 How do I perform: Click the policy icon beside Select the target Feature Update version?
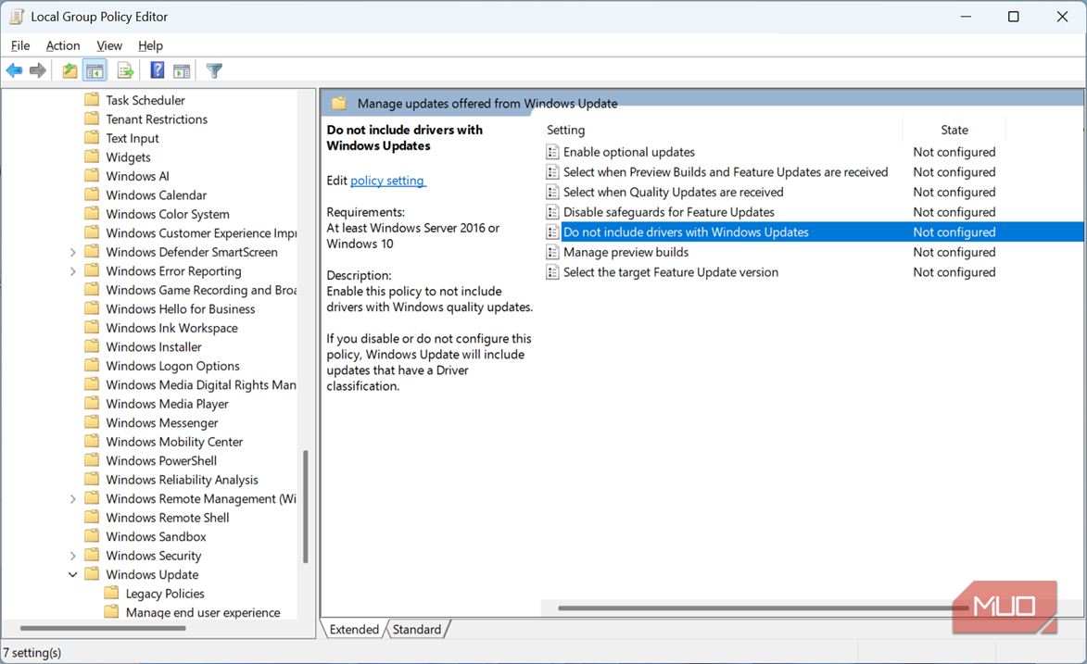[552, 272]
